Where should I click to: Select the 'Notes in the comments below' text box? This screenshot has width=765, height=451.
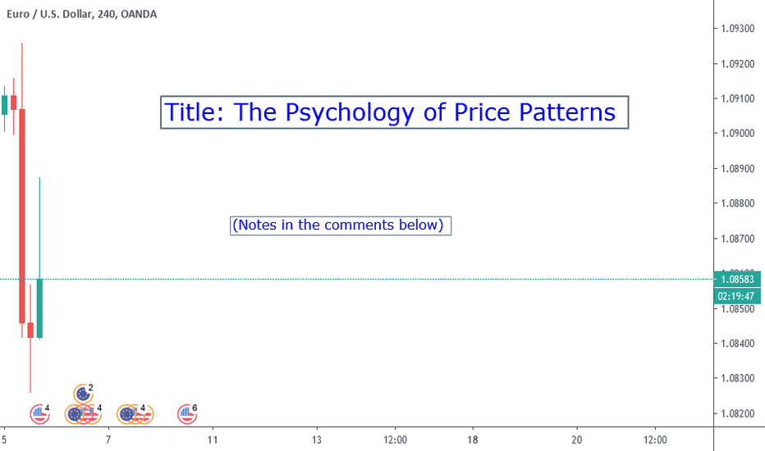tap(341, 225)
